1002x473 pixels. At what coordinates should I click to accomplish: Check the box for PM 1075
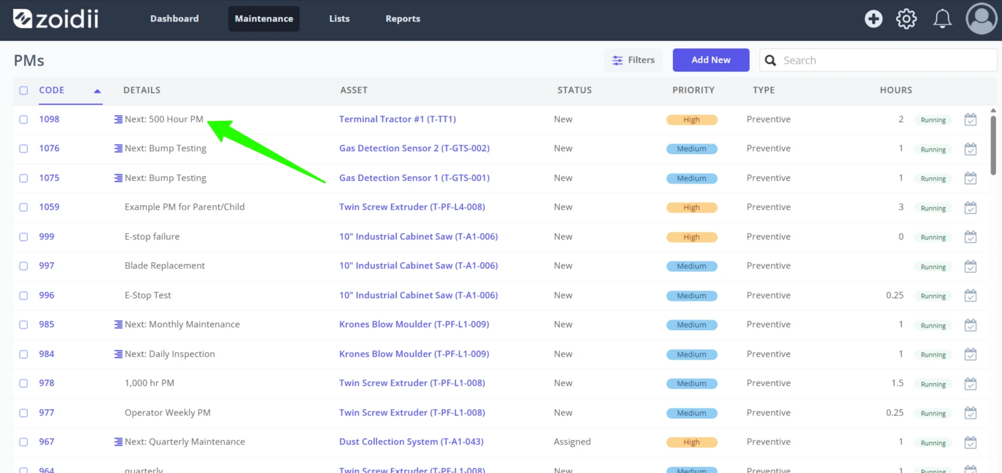click(x=23, y=178)
